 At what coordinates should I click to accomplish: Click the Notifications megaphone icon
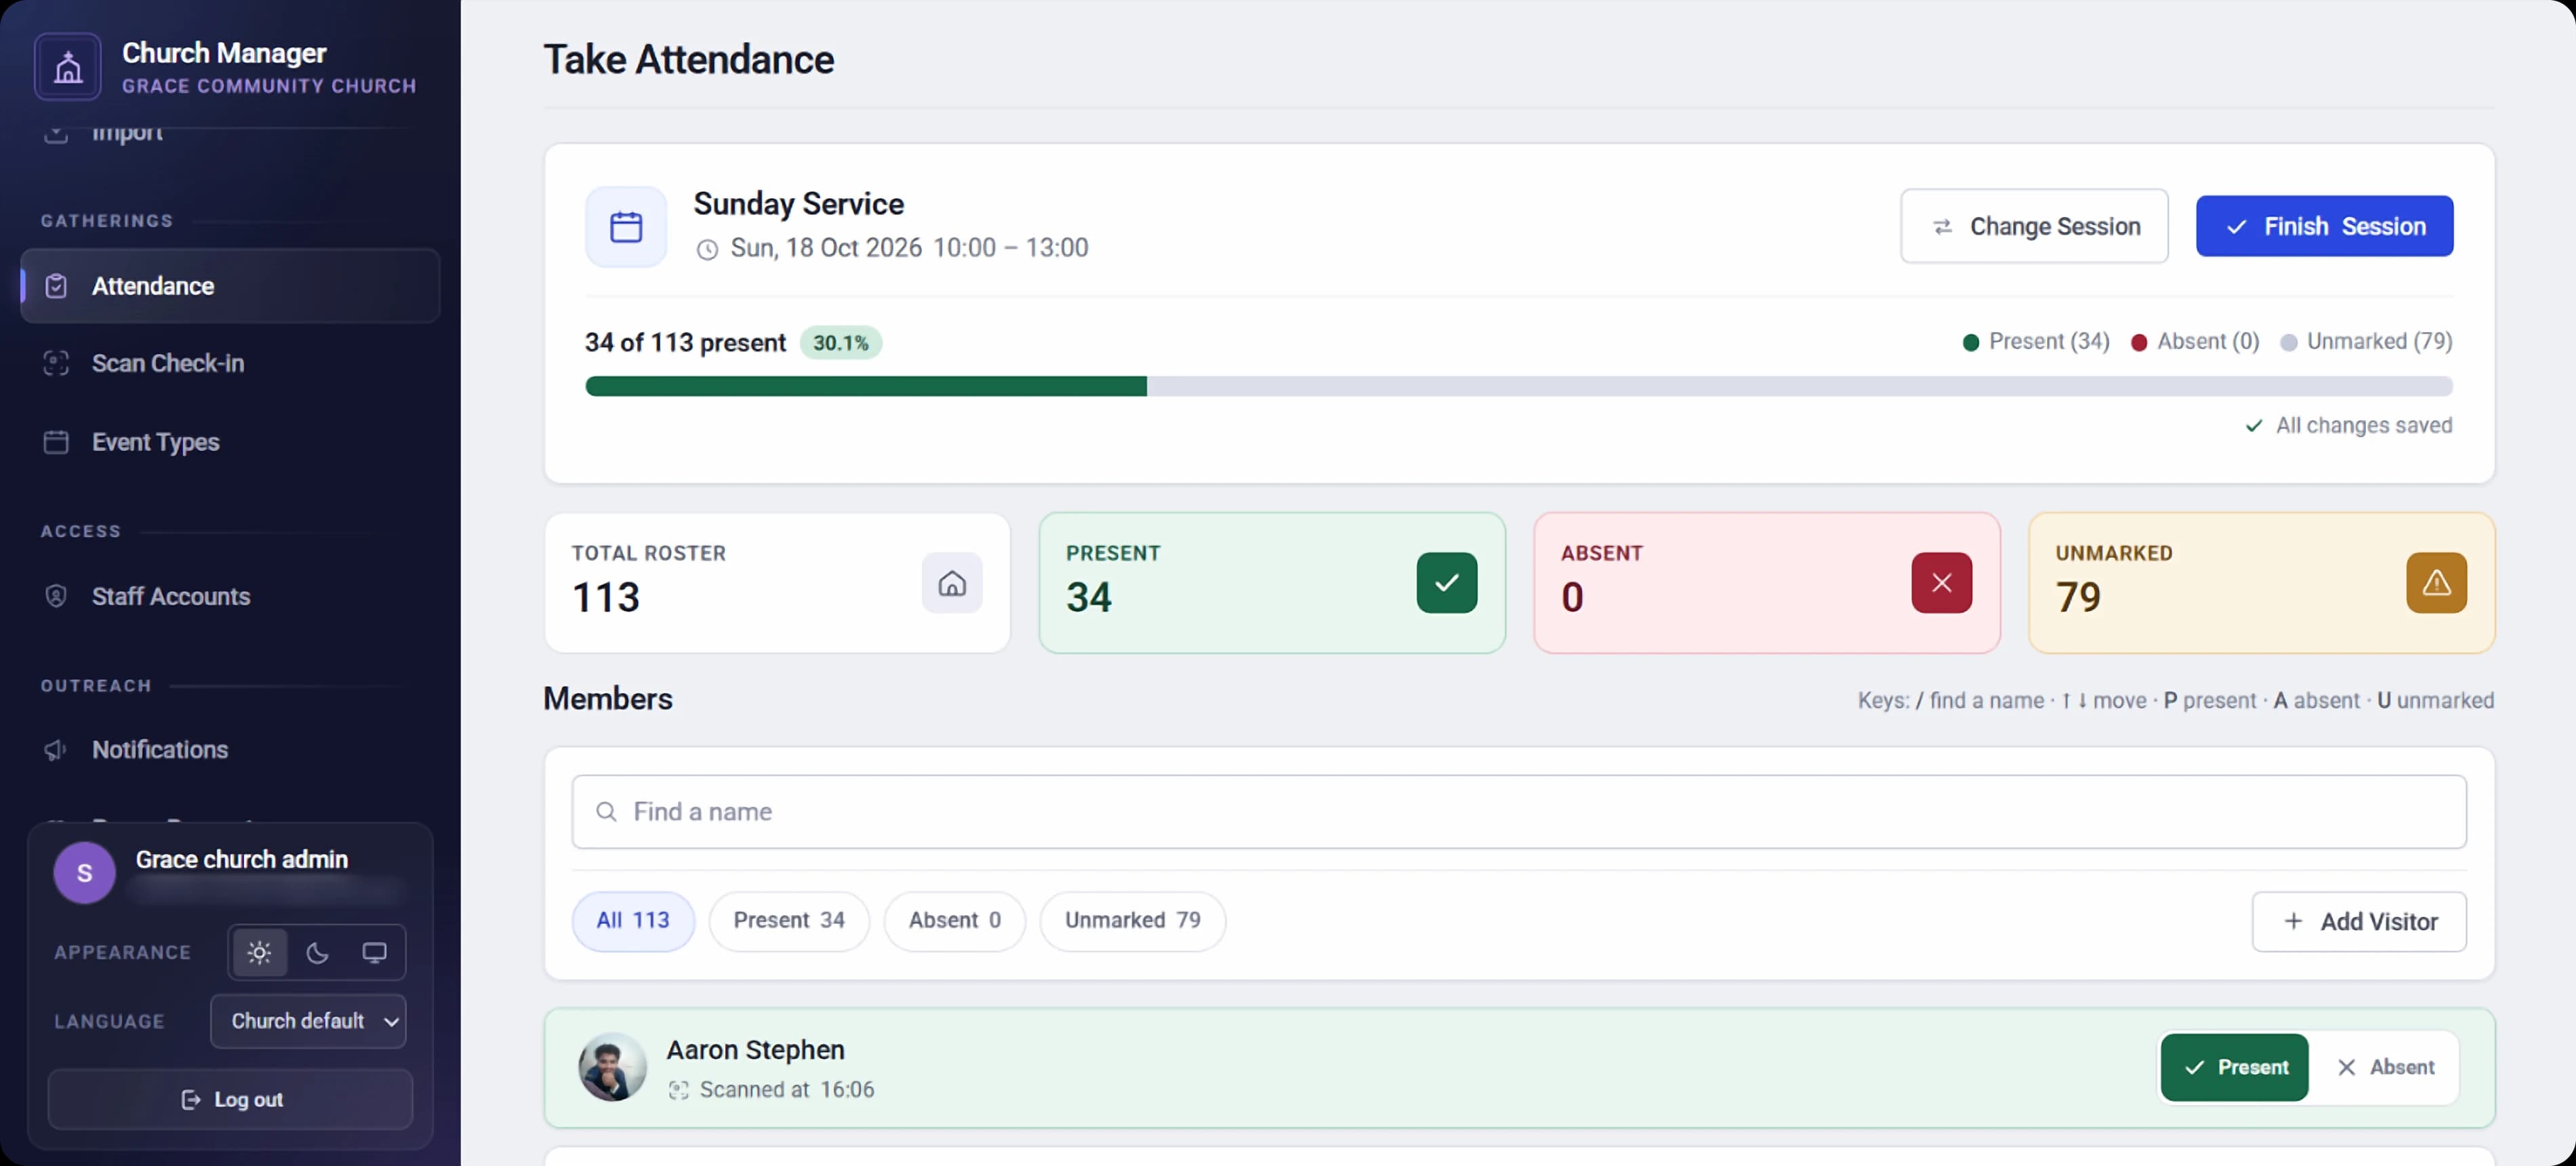(x=56, y=750)
